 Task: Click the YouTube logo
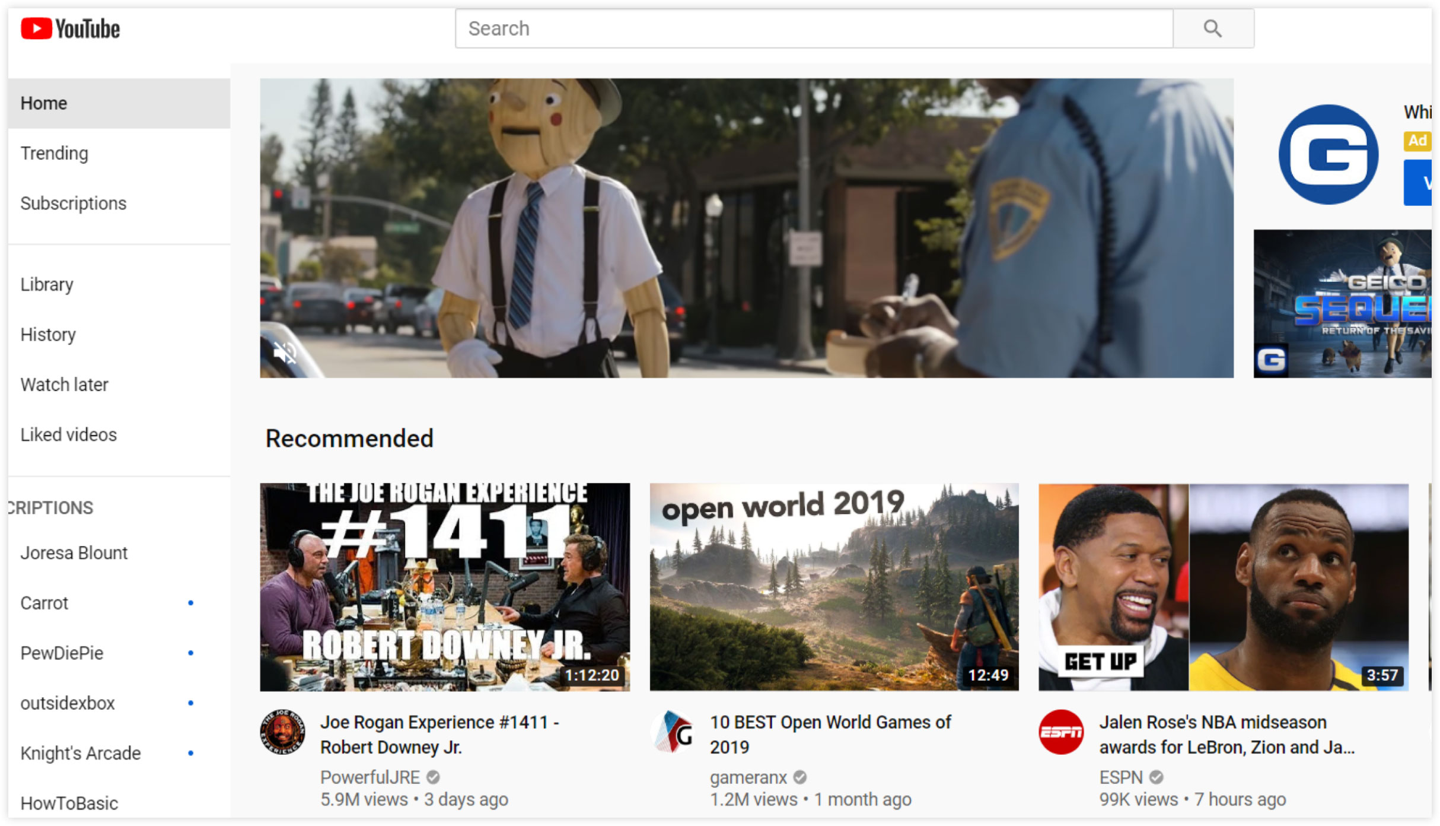[70, 28]
